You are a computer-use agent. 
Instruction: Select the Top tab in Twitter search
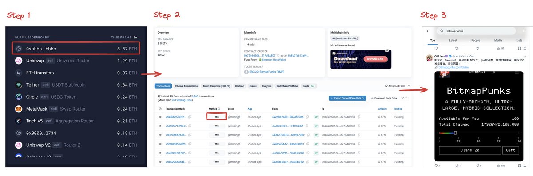click(433, 40)
